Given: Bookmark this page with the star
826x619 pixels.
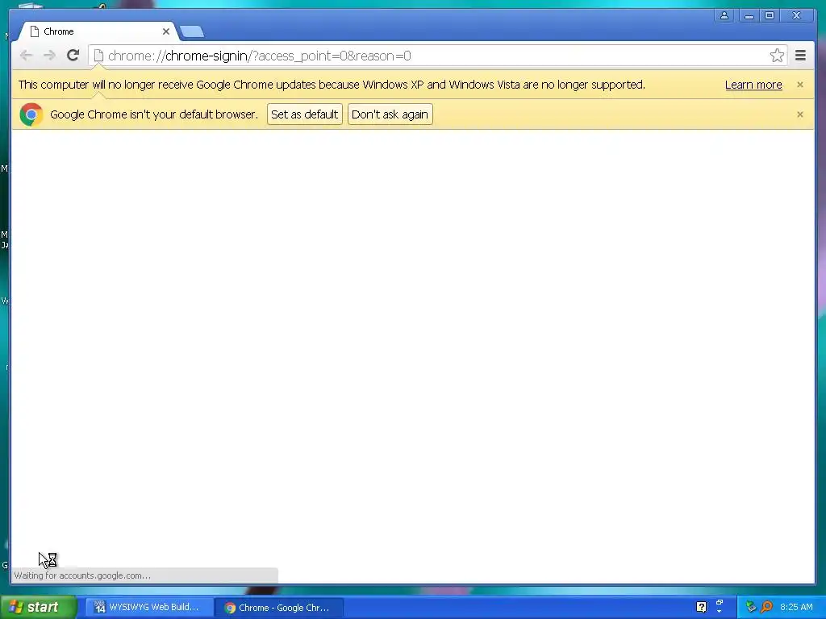Looking at the screenshot, I should click(777, 56).
